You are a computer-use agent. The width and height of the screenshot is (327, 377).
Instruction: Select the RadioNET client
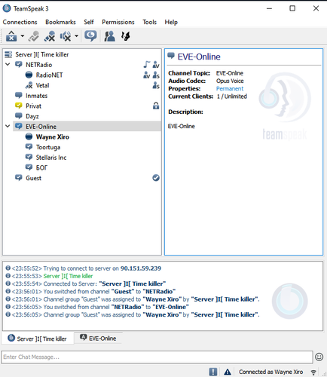[x=49, y=75]
